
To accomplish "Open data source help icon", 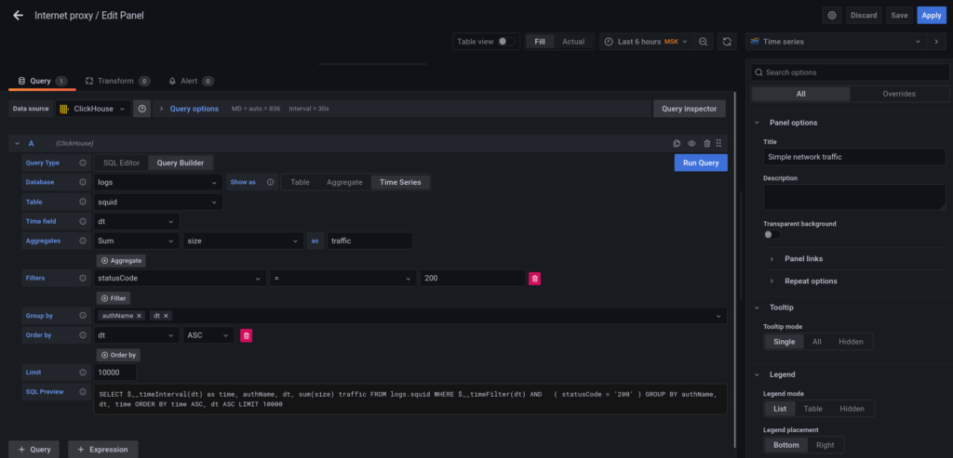I will (x=142, y=109).
